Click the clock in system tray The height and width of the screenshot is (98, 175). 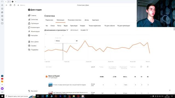coord(167,96)
